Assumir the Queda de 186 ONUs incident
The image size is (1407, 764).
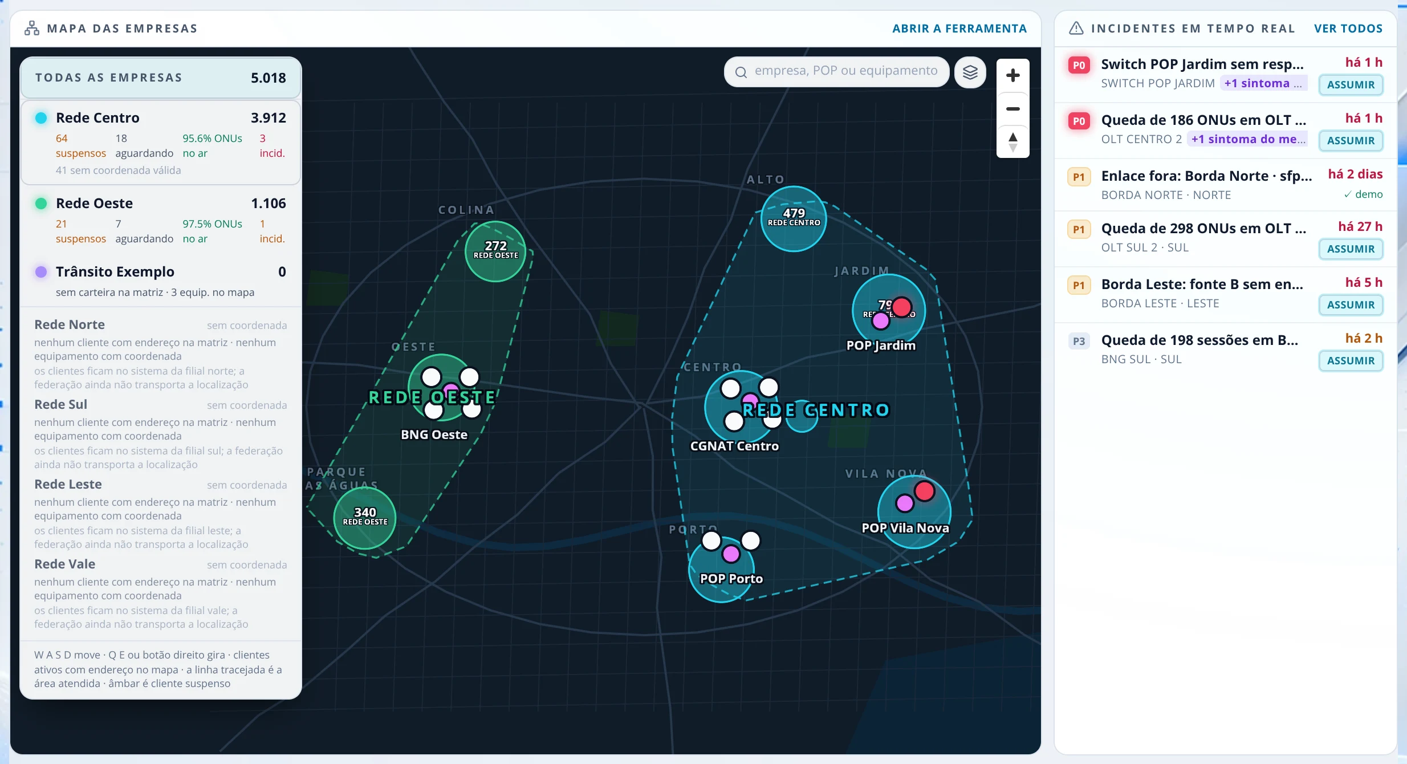coord(1351,141)
